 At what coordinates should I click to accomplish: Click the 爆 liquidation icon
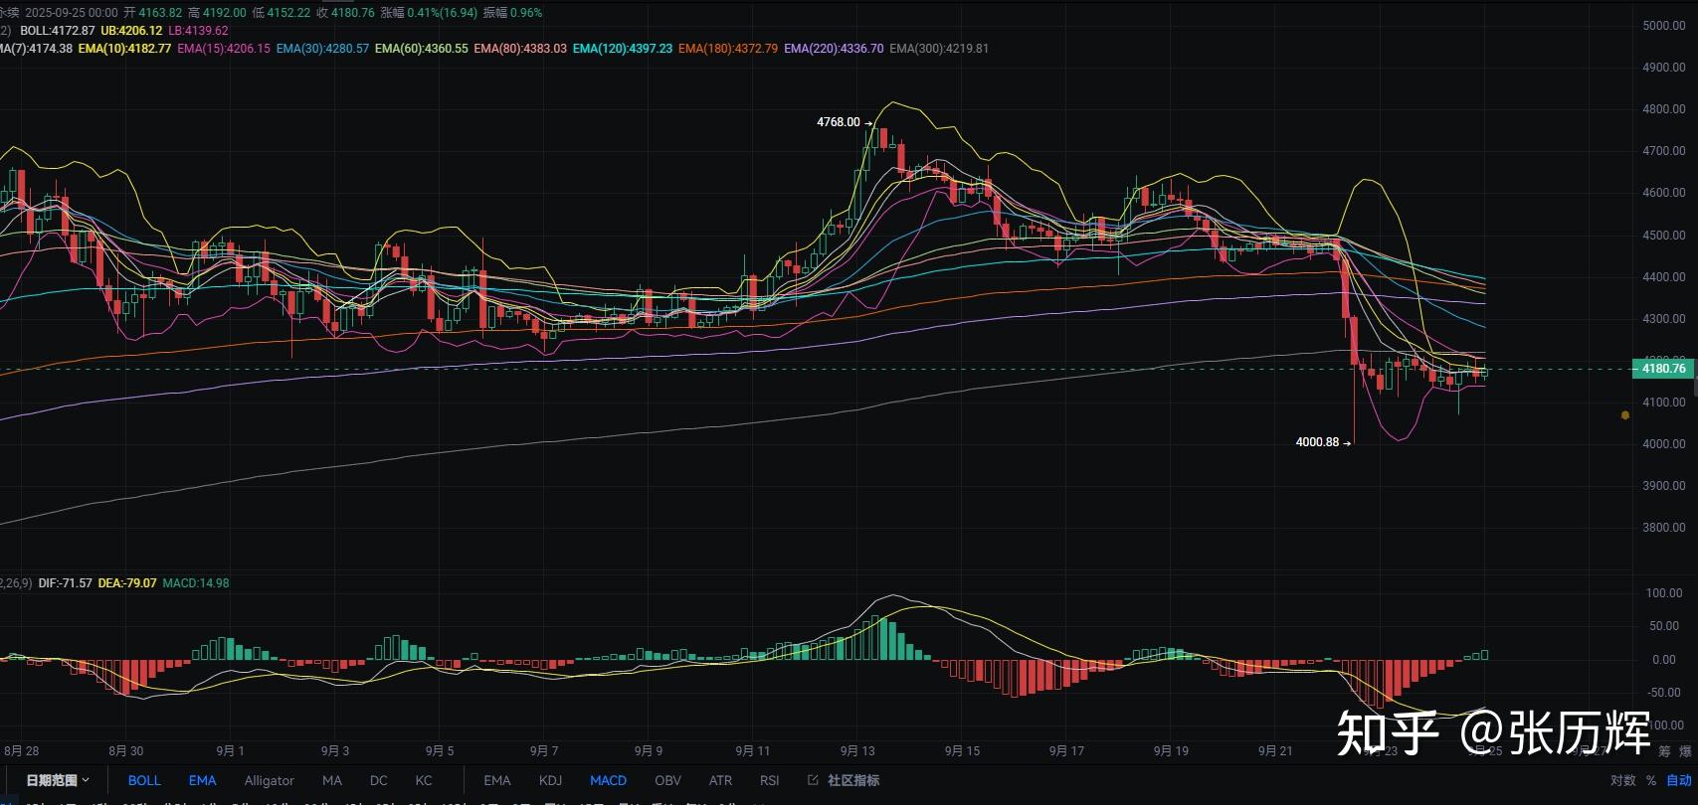tap(1685, 751)
